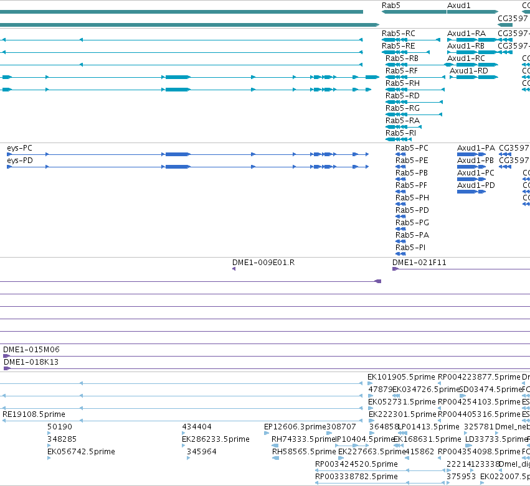Image resolution: width=530 pixels, height=486 pixels.
Task: Click the Rab5-RH transcript label
Action: pyautogui.click(x=402, y=83)
